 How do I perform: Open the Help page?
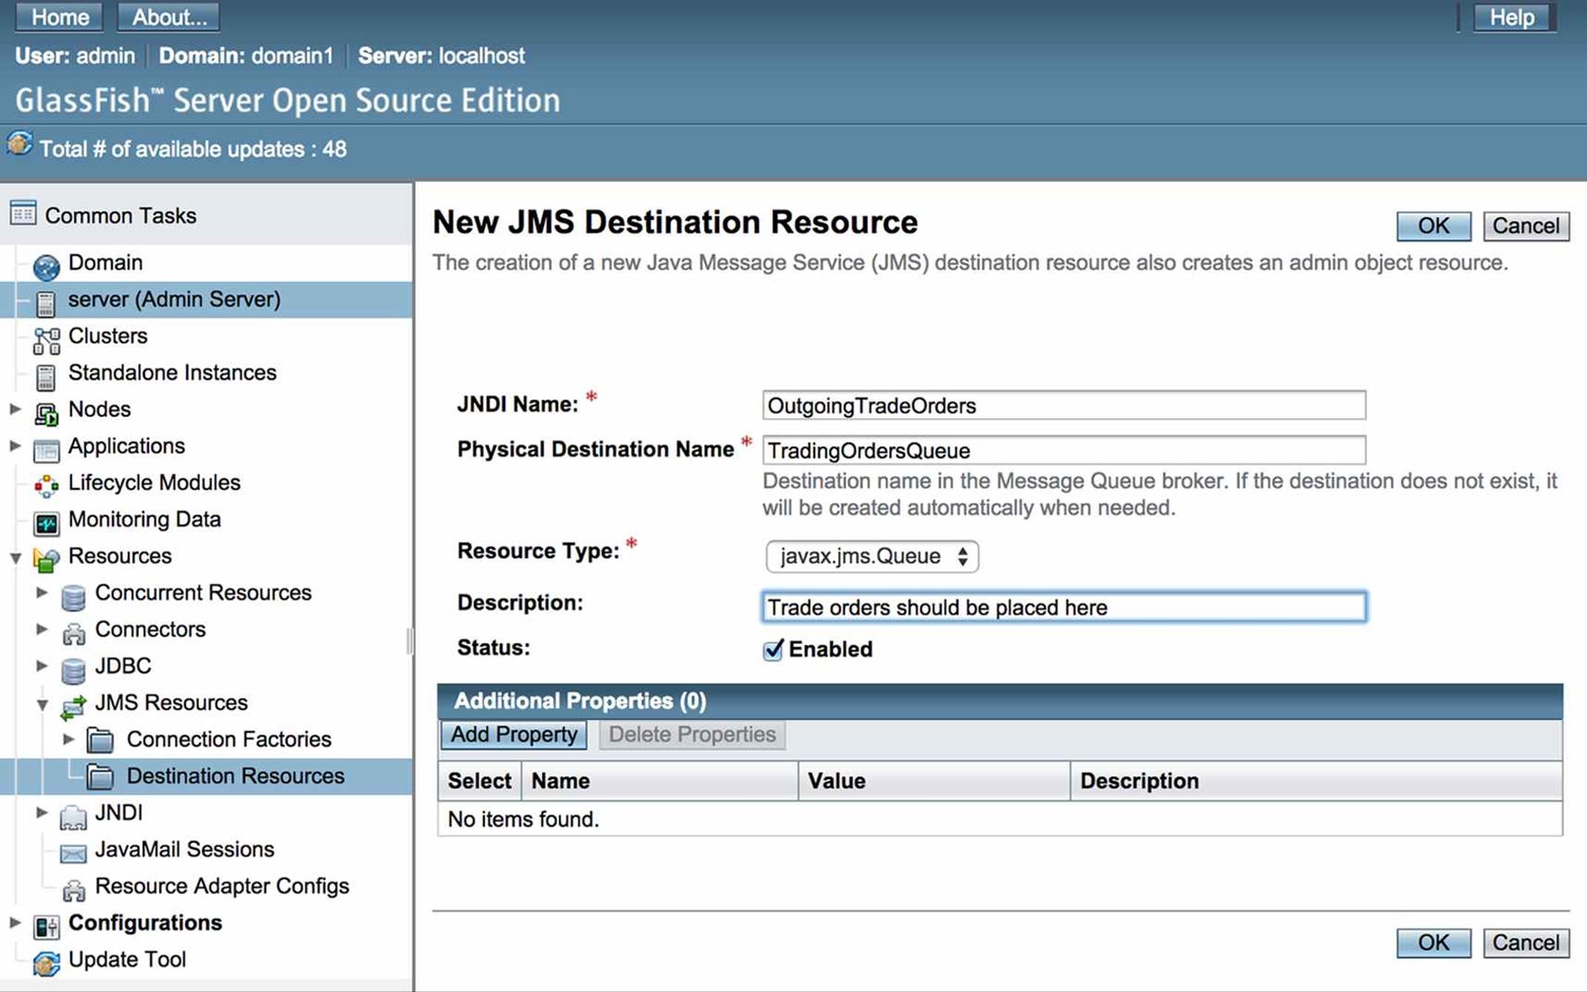click(1511, 17)
